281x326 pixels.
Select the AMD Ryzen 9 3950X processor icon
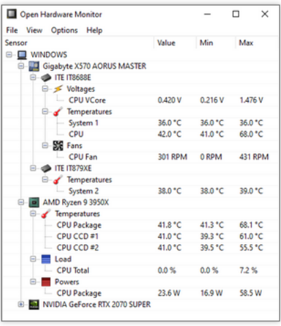[x=34, y=203]
